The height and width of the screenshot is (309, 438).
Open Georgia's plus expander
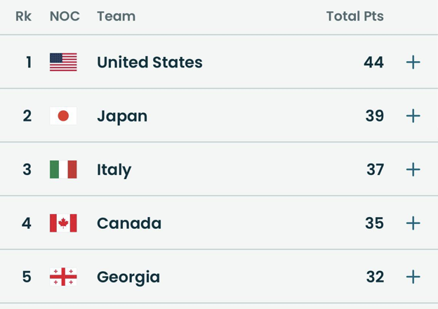(413, 277)
